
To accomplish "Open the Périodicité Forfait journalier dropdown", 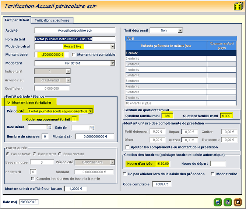I will 90,111.
